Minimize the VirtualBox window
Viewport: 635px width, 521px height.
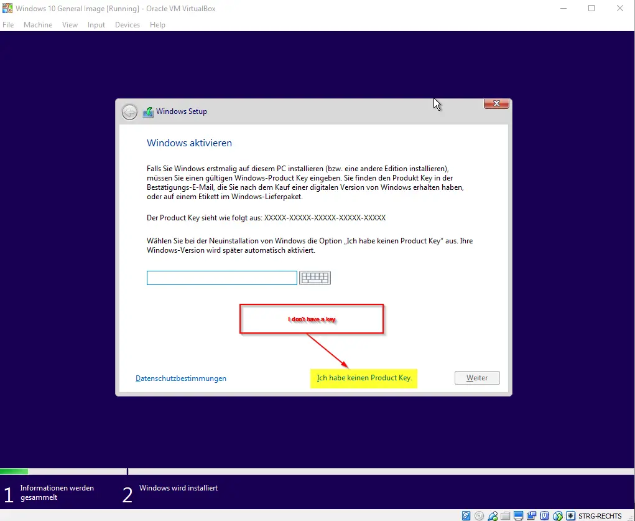(563, 8)
